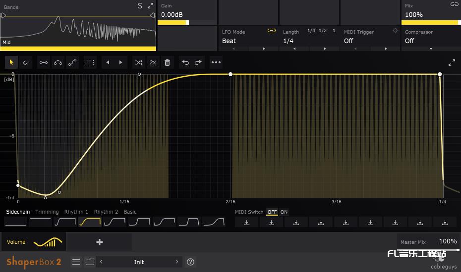Load previous preset with left chevron
Viewport: 461px width, 272px height.
coord(101,262)
